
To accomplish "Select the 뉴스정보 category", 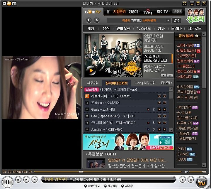I will coord(144,28).
